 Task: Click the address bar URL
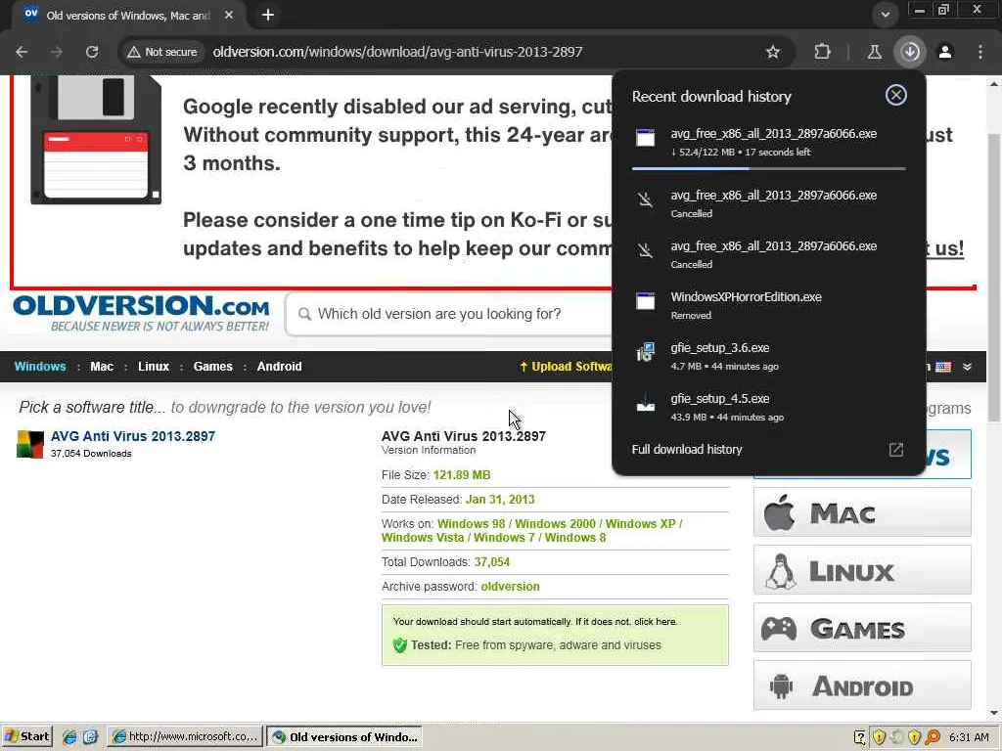(x=397, y=52)
